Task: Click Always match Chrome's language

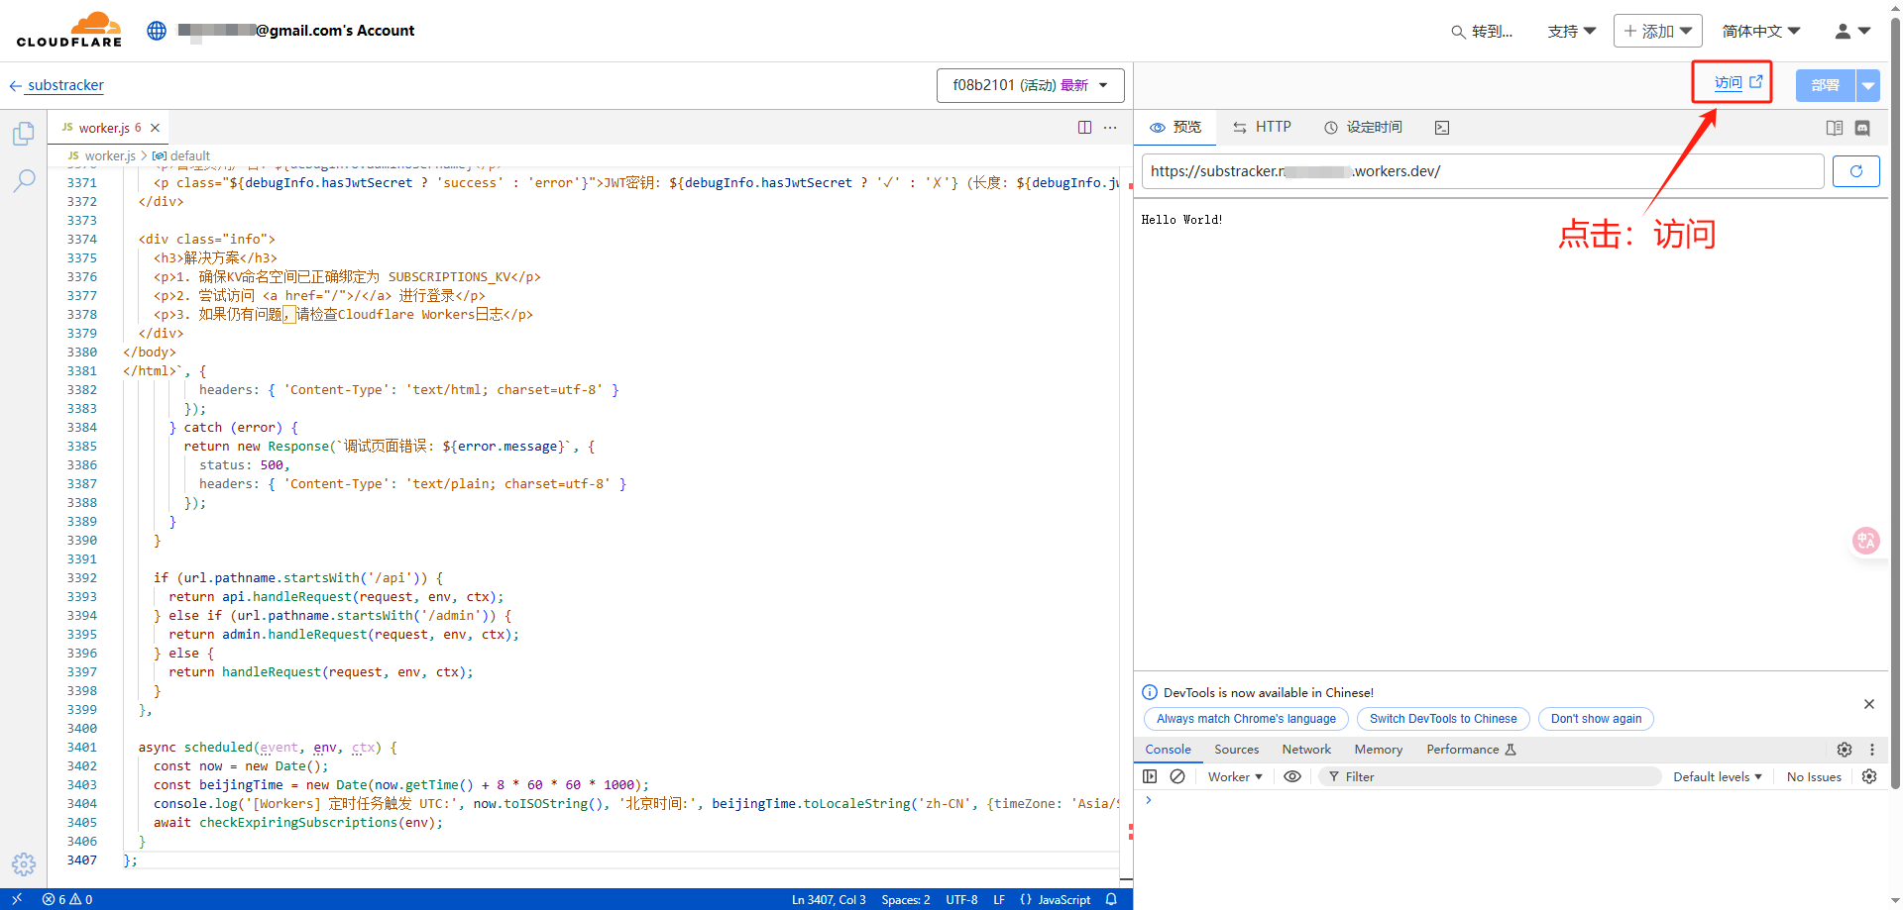Action: pyautogui.click(x=1246, y=719)
